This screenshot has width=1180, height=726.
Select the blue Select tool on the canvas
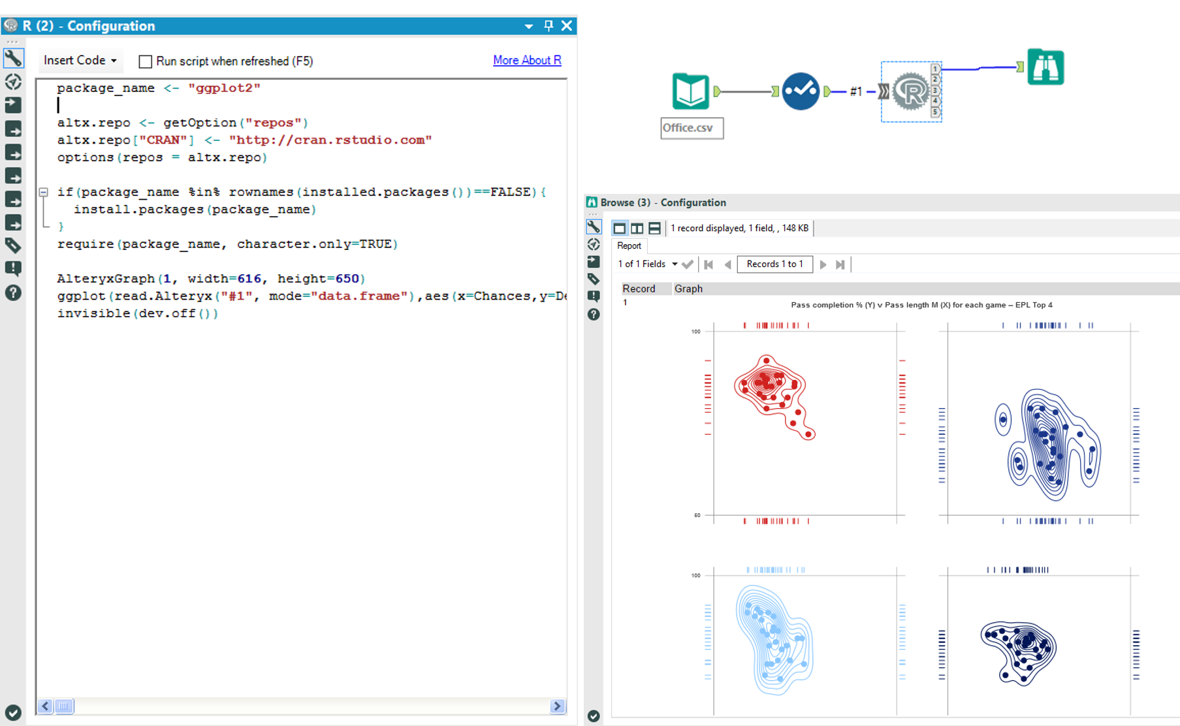[801, 91]
